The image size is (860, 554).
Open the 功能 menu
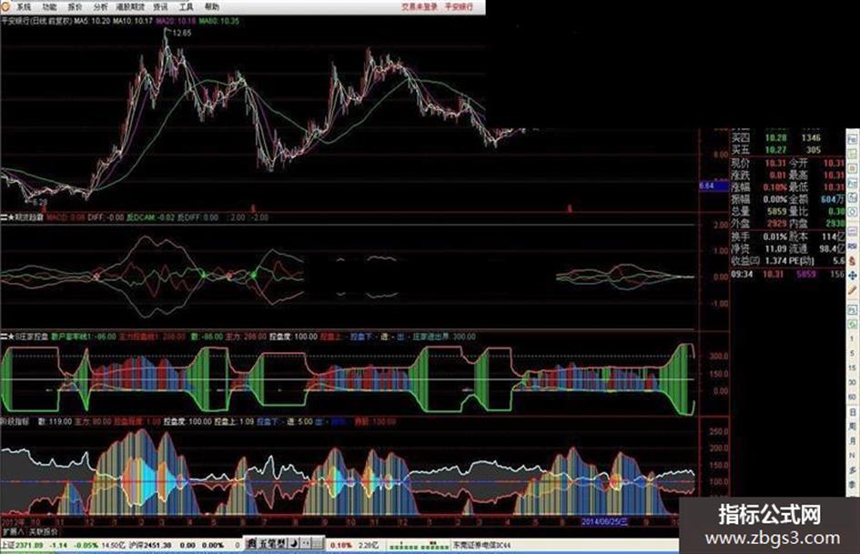49,7
